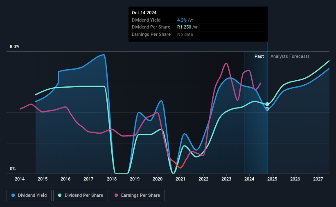Click the 2026 x-axis label
The width and height of the screenshot is (336, 207).
[x=295, y=179]
